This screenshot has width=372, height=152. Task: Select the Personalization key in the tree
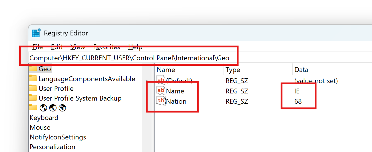[x=52, y=147]
